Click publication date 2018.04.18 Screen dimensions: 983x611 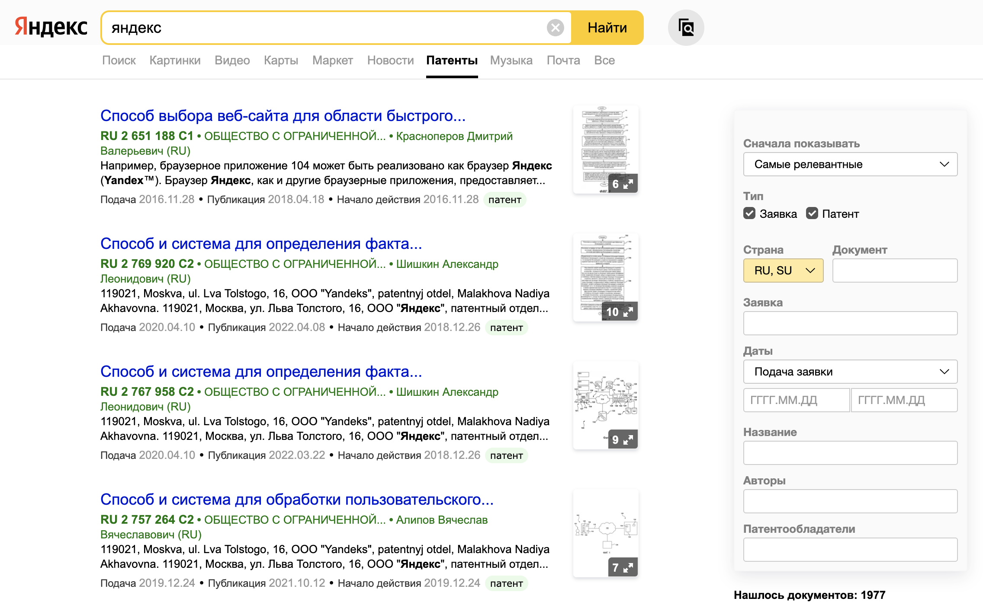click(296, 200)
